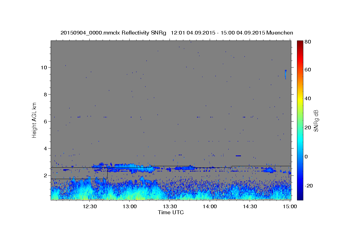Click the colorbar value 60
This screenshot has width=360, height=240.
click(308, 70)
